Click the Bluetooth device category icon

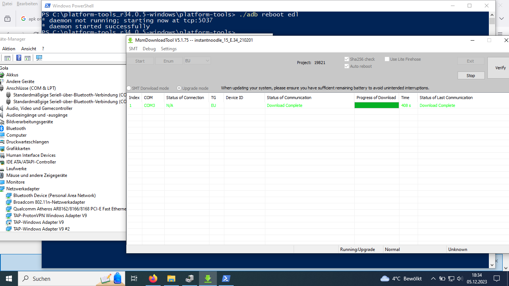[x=2, y=128]
